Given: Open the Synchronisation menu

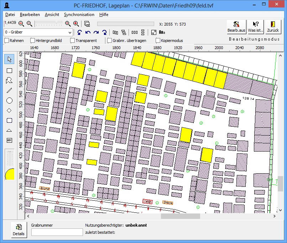Looking at the screenshot, I should (79, 15).
